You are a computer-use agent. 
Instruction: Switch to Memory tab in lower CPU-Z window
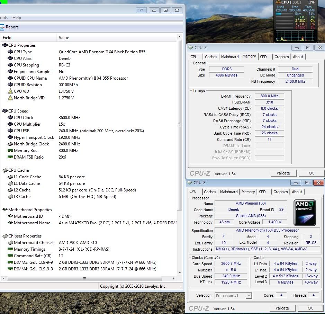pos(248,192)
